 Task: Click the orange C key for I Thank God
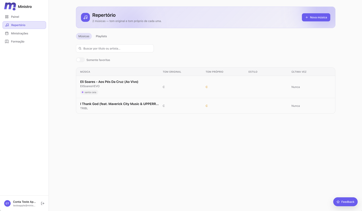pyautogui.click(x=207, y=106)
